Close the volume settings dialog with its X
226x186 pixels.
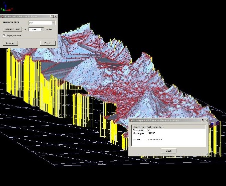(56, 16)
